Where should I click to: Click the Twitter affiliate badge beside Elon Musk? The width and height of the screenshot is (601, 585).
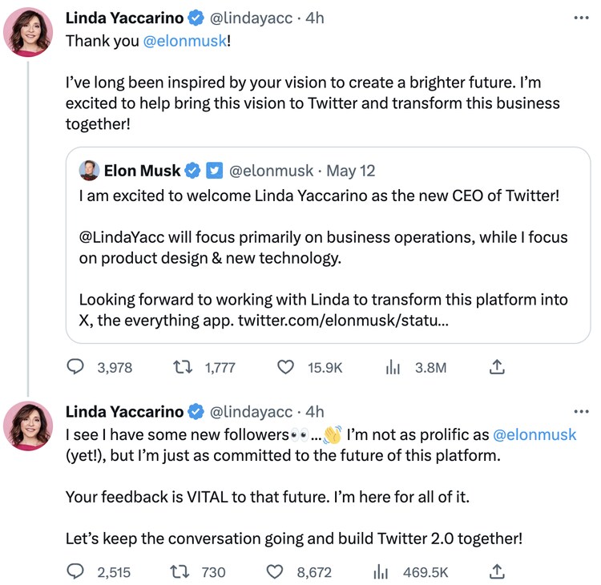point(215,171)
